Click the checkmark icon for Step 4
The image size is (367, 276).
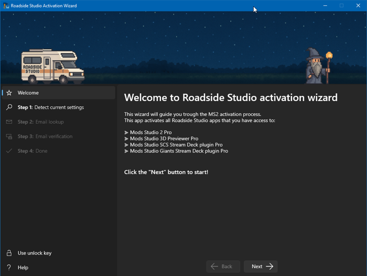pos(9,151)
